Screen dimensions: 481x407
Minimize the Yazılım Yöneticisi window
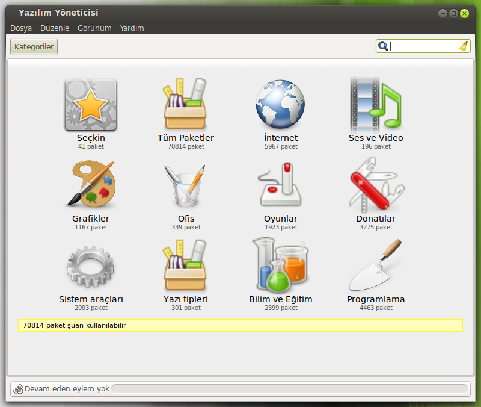(x=443, y=13)
